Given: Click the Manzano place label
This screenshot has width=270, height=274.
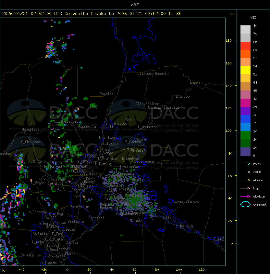Looking at the screenshot, I should (27, 254).
